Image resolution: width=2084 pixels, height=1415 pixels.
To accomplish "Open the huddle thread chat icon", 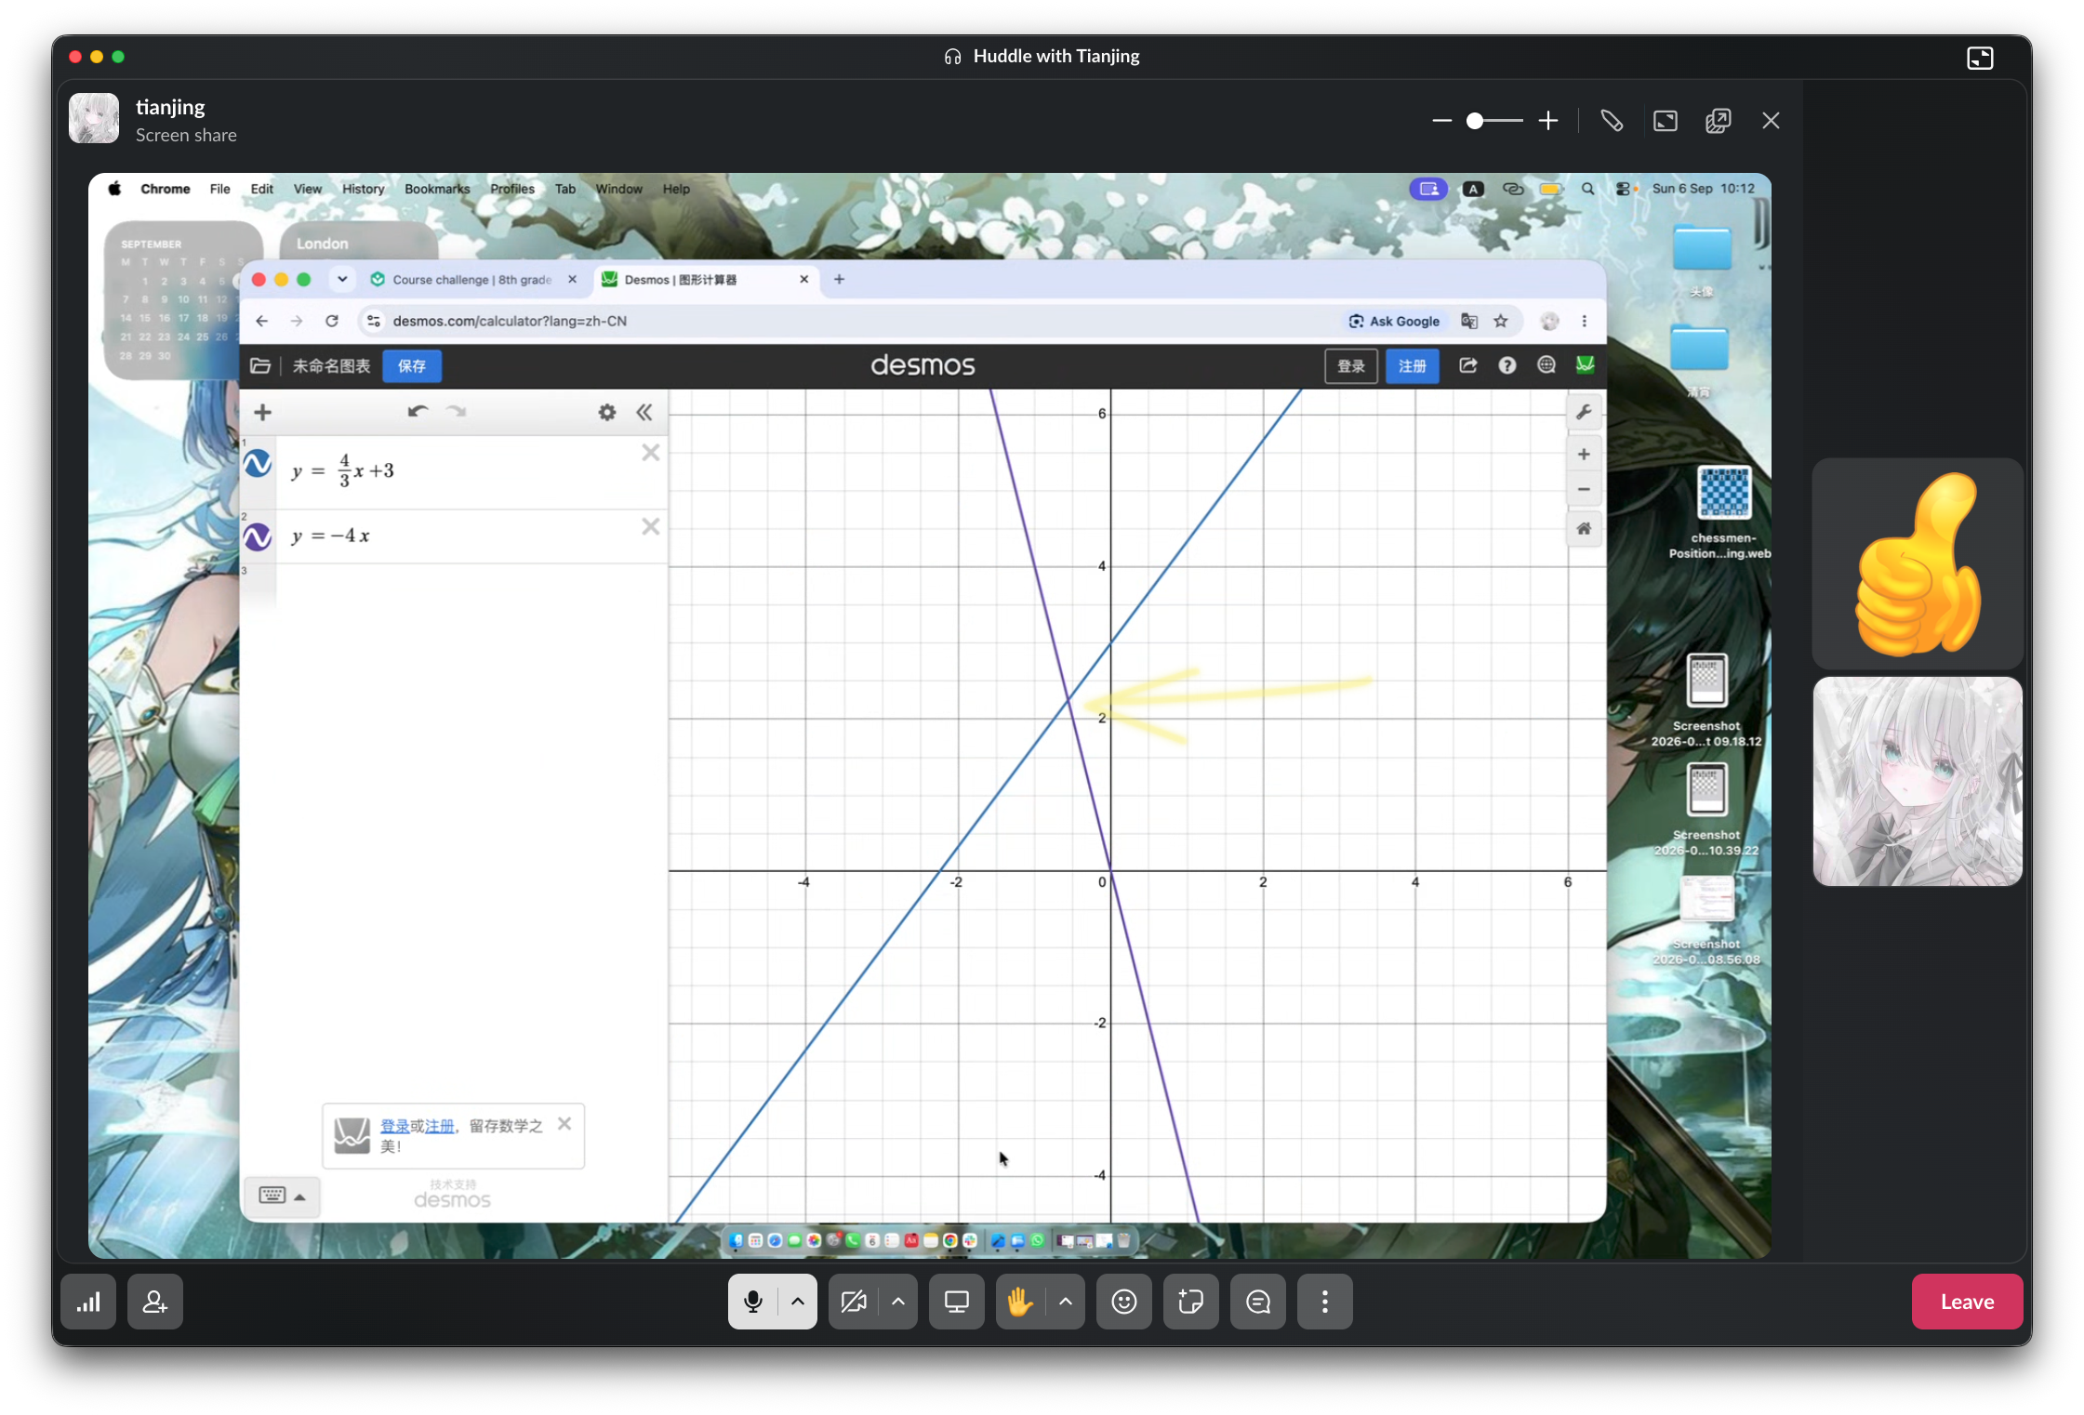I will coord(1258,1302).
